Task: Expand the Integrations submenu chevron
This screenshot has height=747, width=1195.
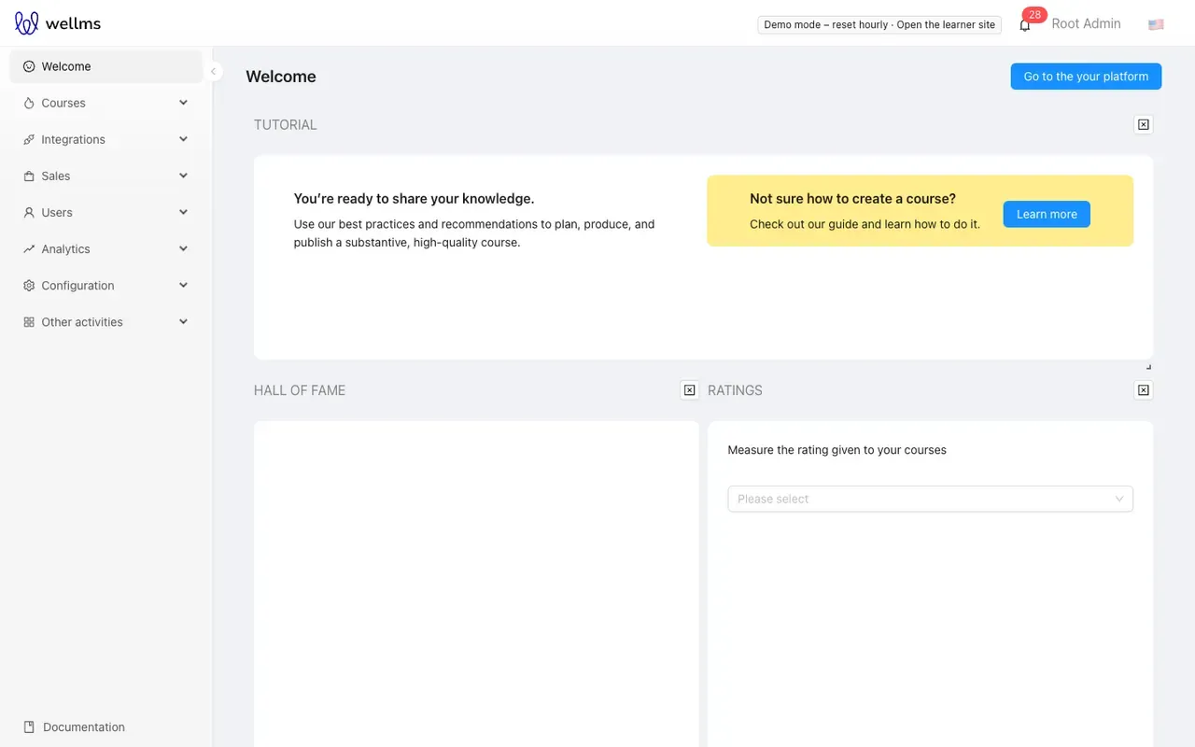Action: [183, 139]
